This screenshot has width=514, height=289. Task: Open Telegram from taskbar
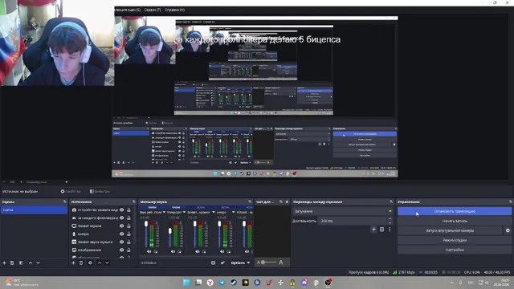tap(222, 283)
